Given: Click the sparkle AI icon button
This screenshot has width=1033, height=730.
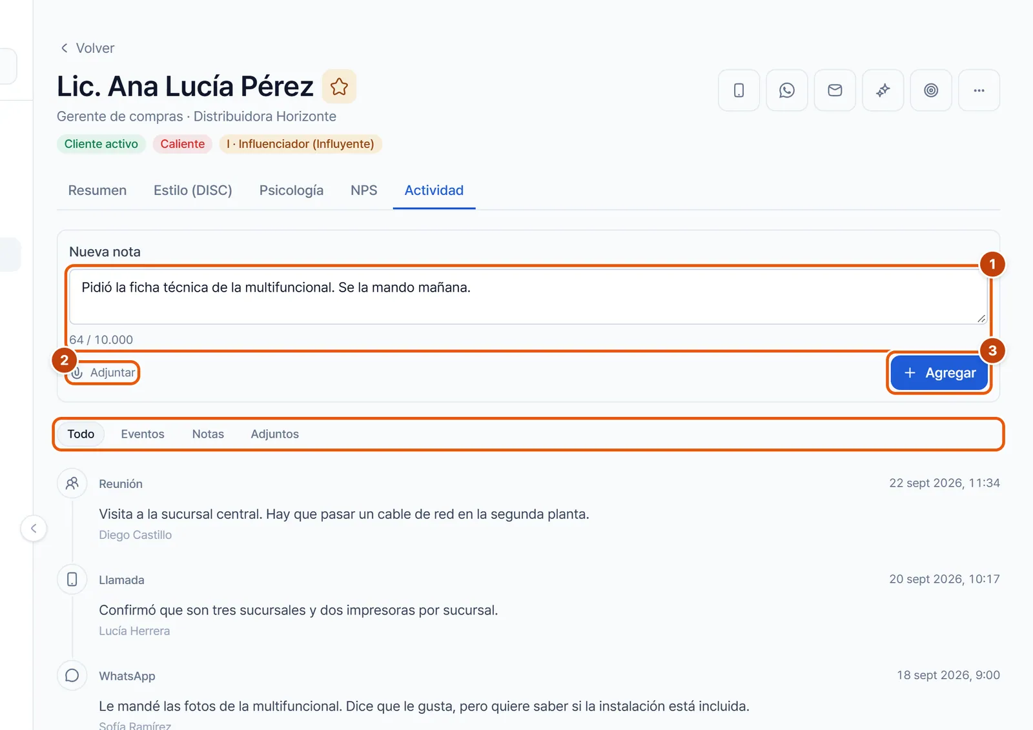Looking at the screenshot, I should coord(883,90).
